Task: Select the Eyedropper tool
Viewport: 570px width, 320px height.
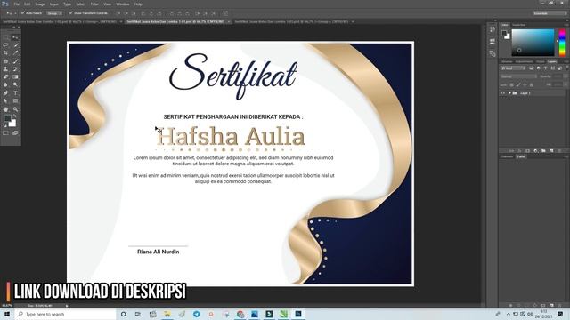Action: [x=15, y=53]
